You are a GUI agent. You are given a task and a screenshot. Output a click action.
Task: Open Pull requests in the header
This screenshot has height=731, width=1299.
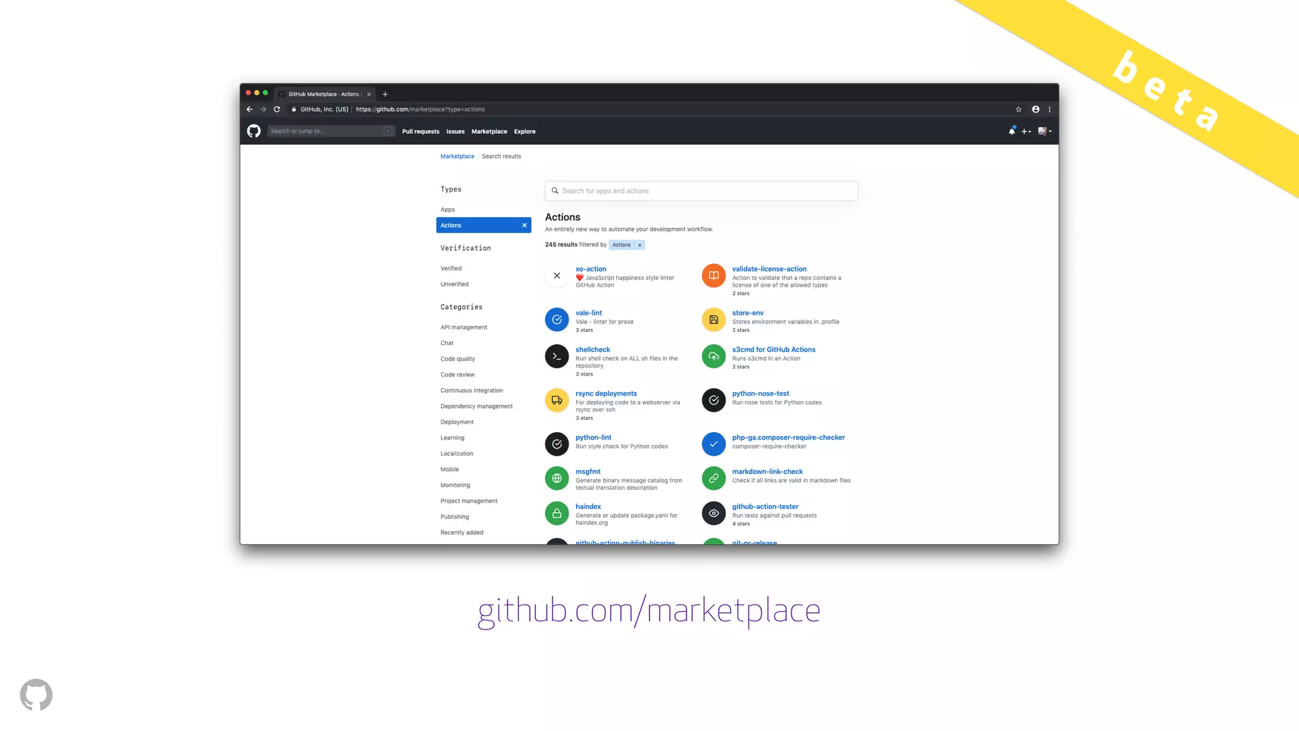(421, 131)
